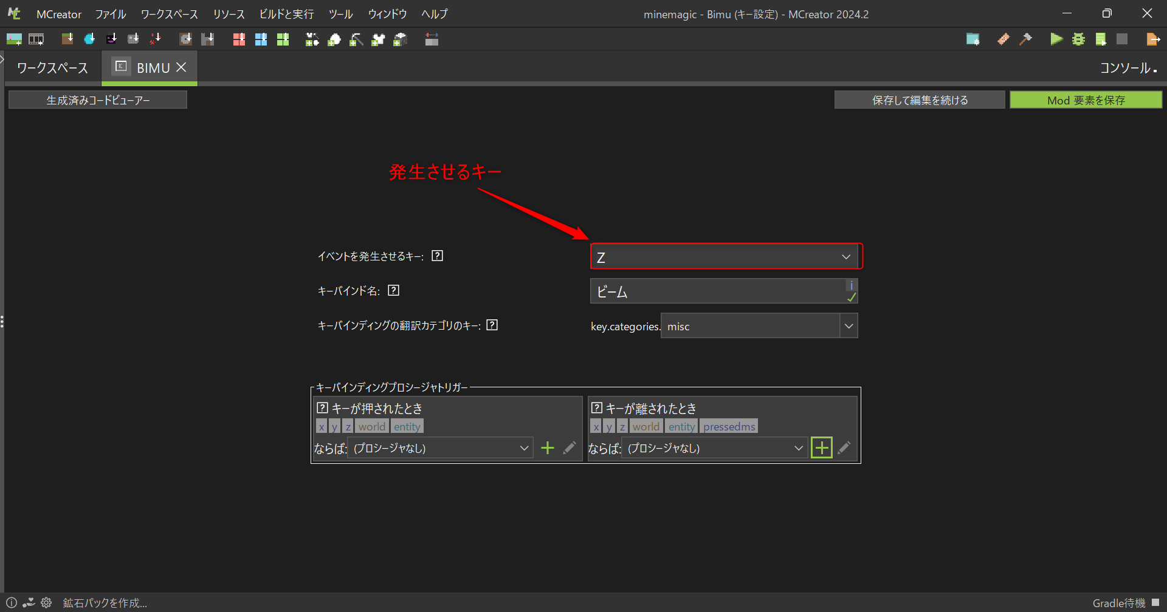The width and height of the screenshot is (1167, 612).
Task: Open the ファイル menu
Action: (111, 14)
